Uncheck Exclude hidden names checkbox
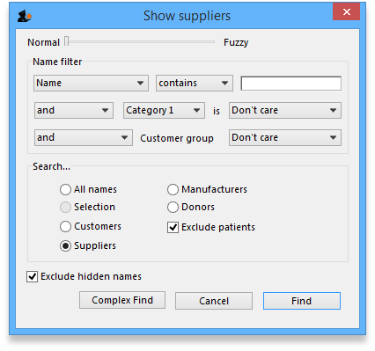Image resolution: width=375 pixels, height=351 pixels. (32, 276)
